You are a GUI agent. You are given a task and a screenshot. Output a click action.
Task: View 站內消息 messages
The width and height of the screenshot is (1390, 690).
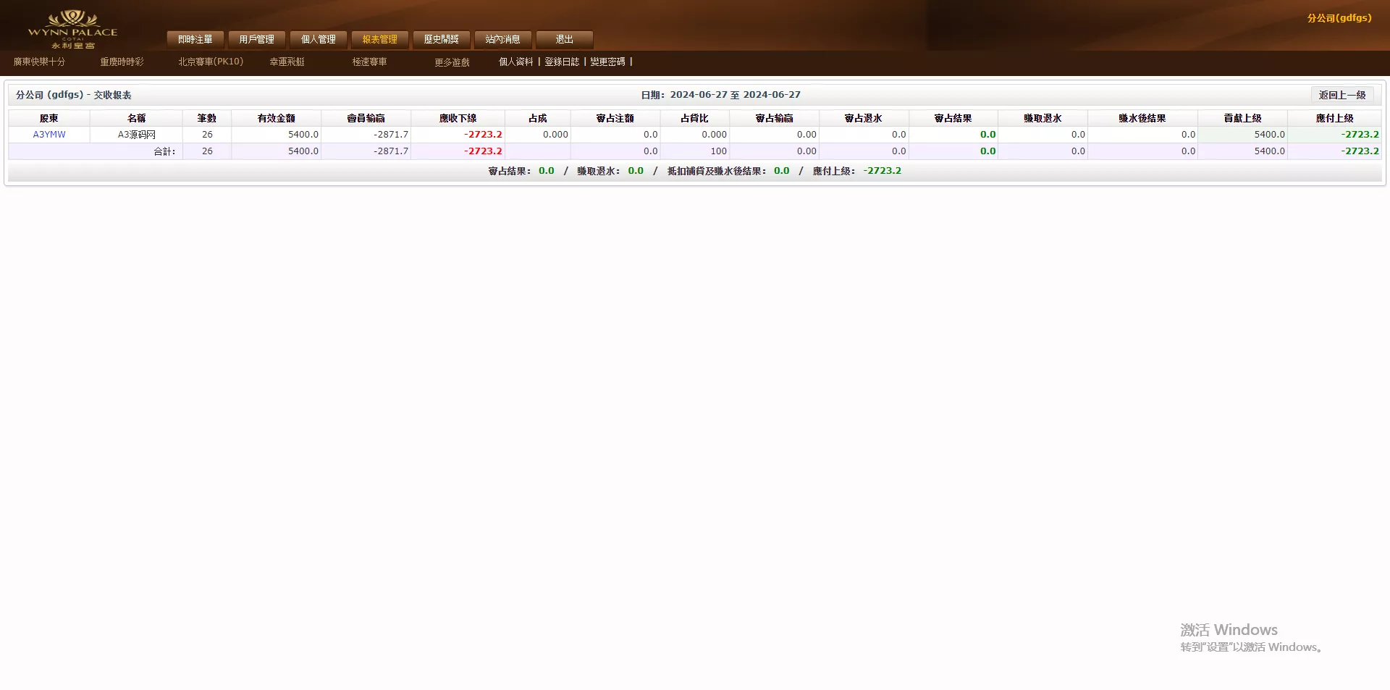pyautogui.click(x=502, y=39)
